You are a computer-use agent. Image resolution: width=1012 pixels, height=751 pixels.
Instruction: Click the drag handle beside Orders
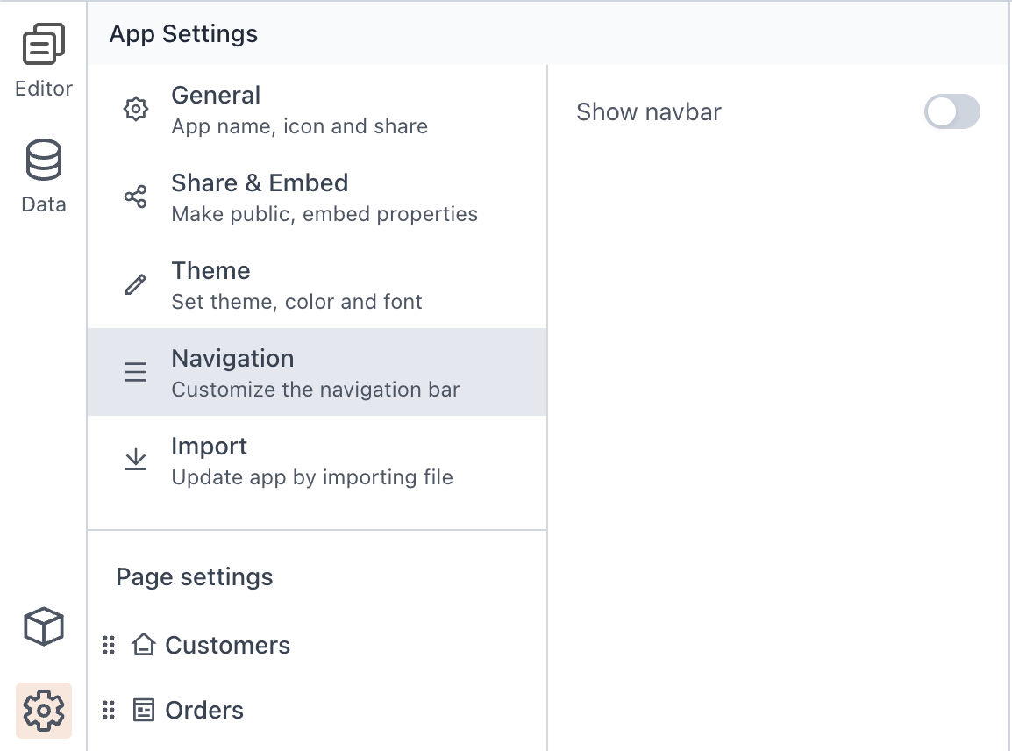point(109,710)
